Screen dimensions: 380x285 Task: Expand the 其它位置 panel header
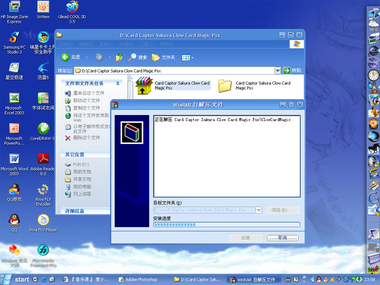click(85, 155)
